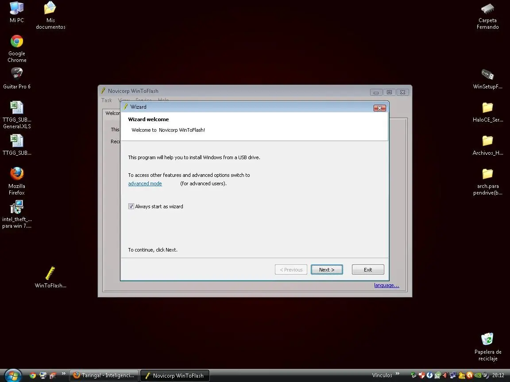Launch Mozilla Firefox from the desktop
510x382 pixels.
17,181
